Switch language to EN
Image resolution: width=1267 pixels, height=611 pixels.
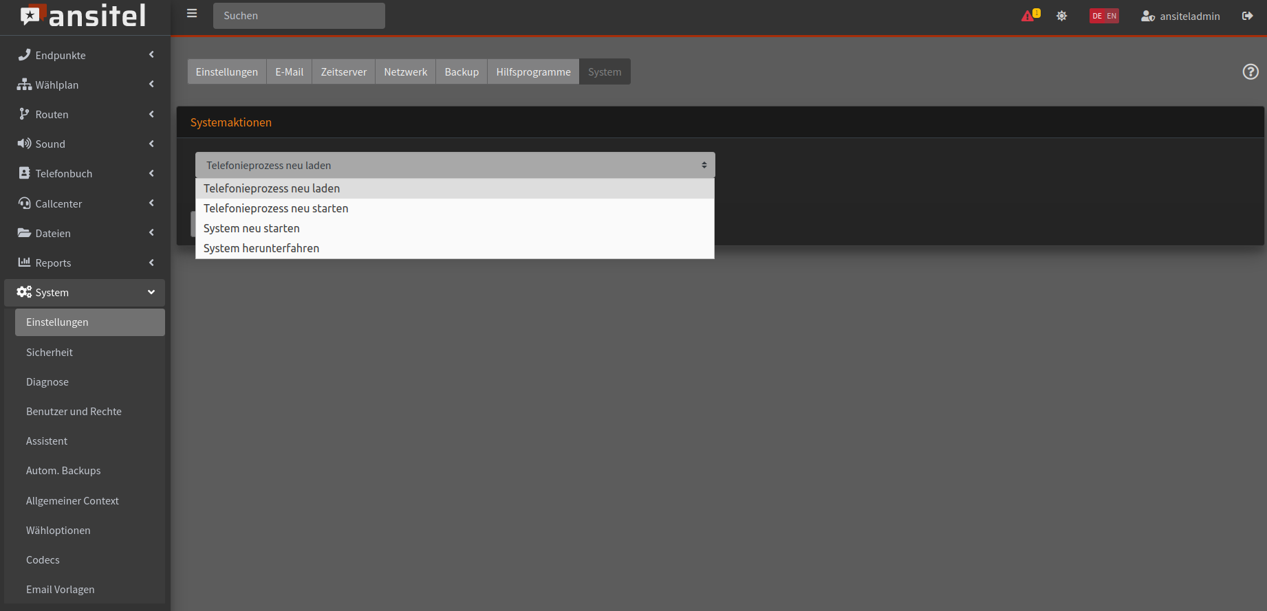(1112, 16)
